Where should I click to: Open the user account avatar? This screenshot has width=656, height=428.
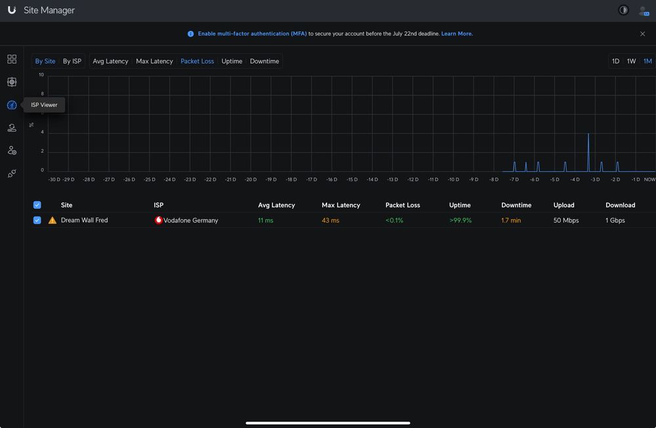(643, 11)
